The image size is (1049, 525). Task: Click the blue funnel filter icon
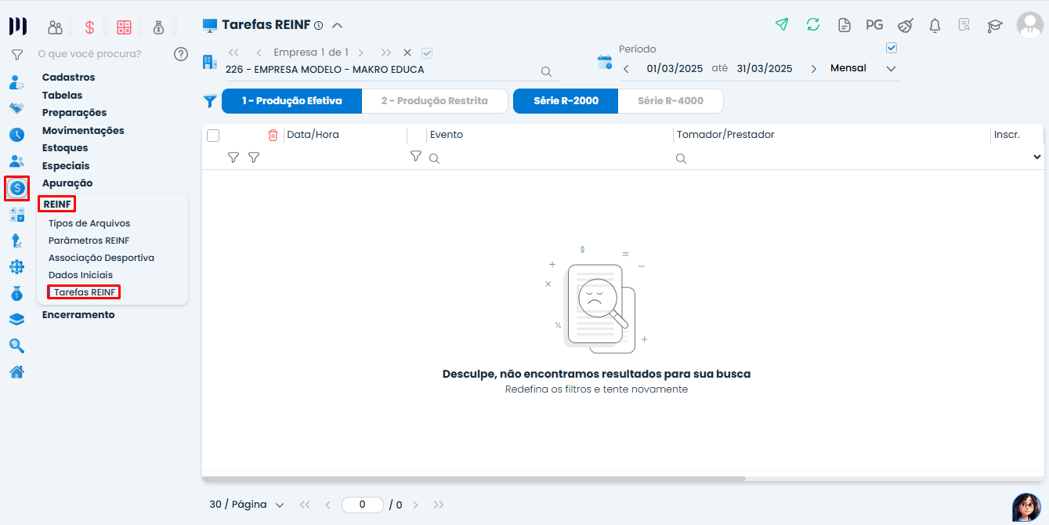point(210,101)
